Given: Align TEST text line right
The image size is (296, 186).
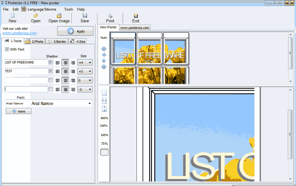Looking at the screenshot, I should coord(73,71).
